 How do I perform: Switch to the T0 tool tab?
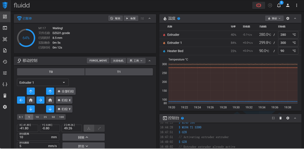tap(51, 72)
